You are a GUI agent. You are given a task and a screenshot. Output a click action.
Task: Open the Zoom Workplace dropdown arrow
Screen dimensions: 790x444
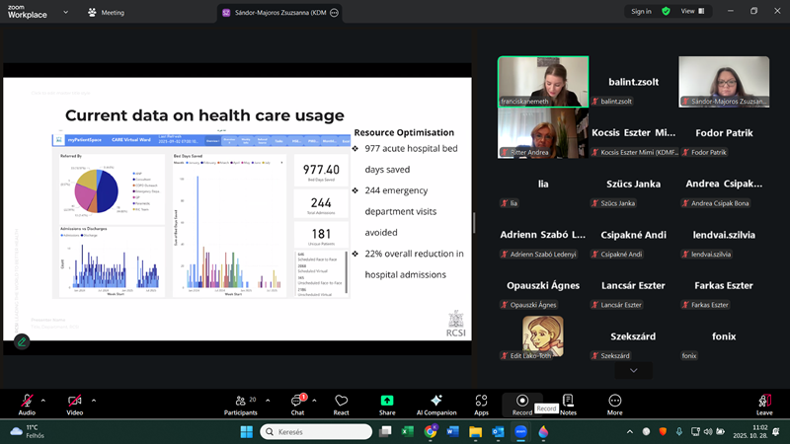coord(65,13)
